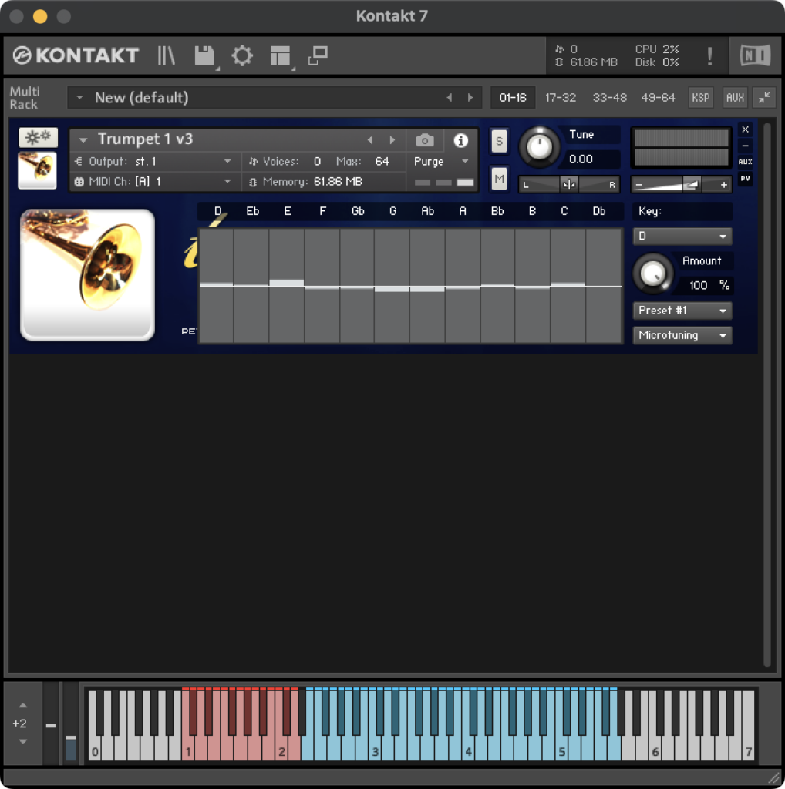785x789 pixels.
Task: Solo the Trumpet 1 v3 instrument
Action: pos(498,141)
